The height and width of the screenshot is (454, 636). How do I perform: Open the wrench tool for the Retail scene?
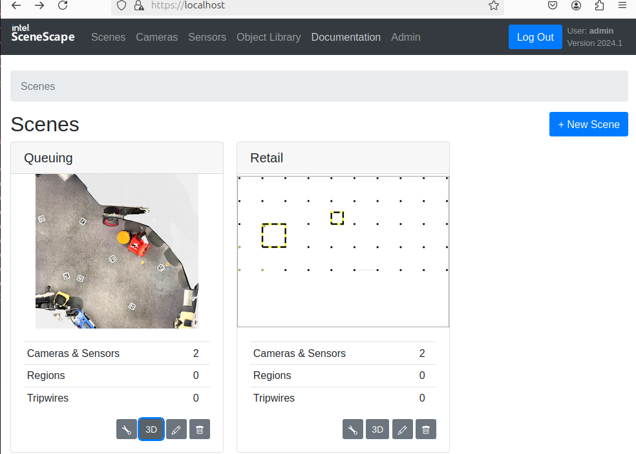pyautogui.click(x=353, y=429)
